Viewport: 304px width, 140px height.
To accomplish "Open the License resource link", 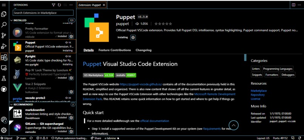I will (255, 99).
